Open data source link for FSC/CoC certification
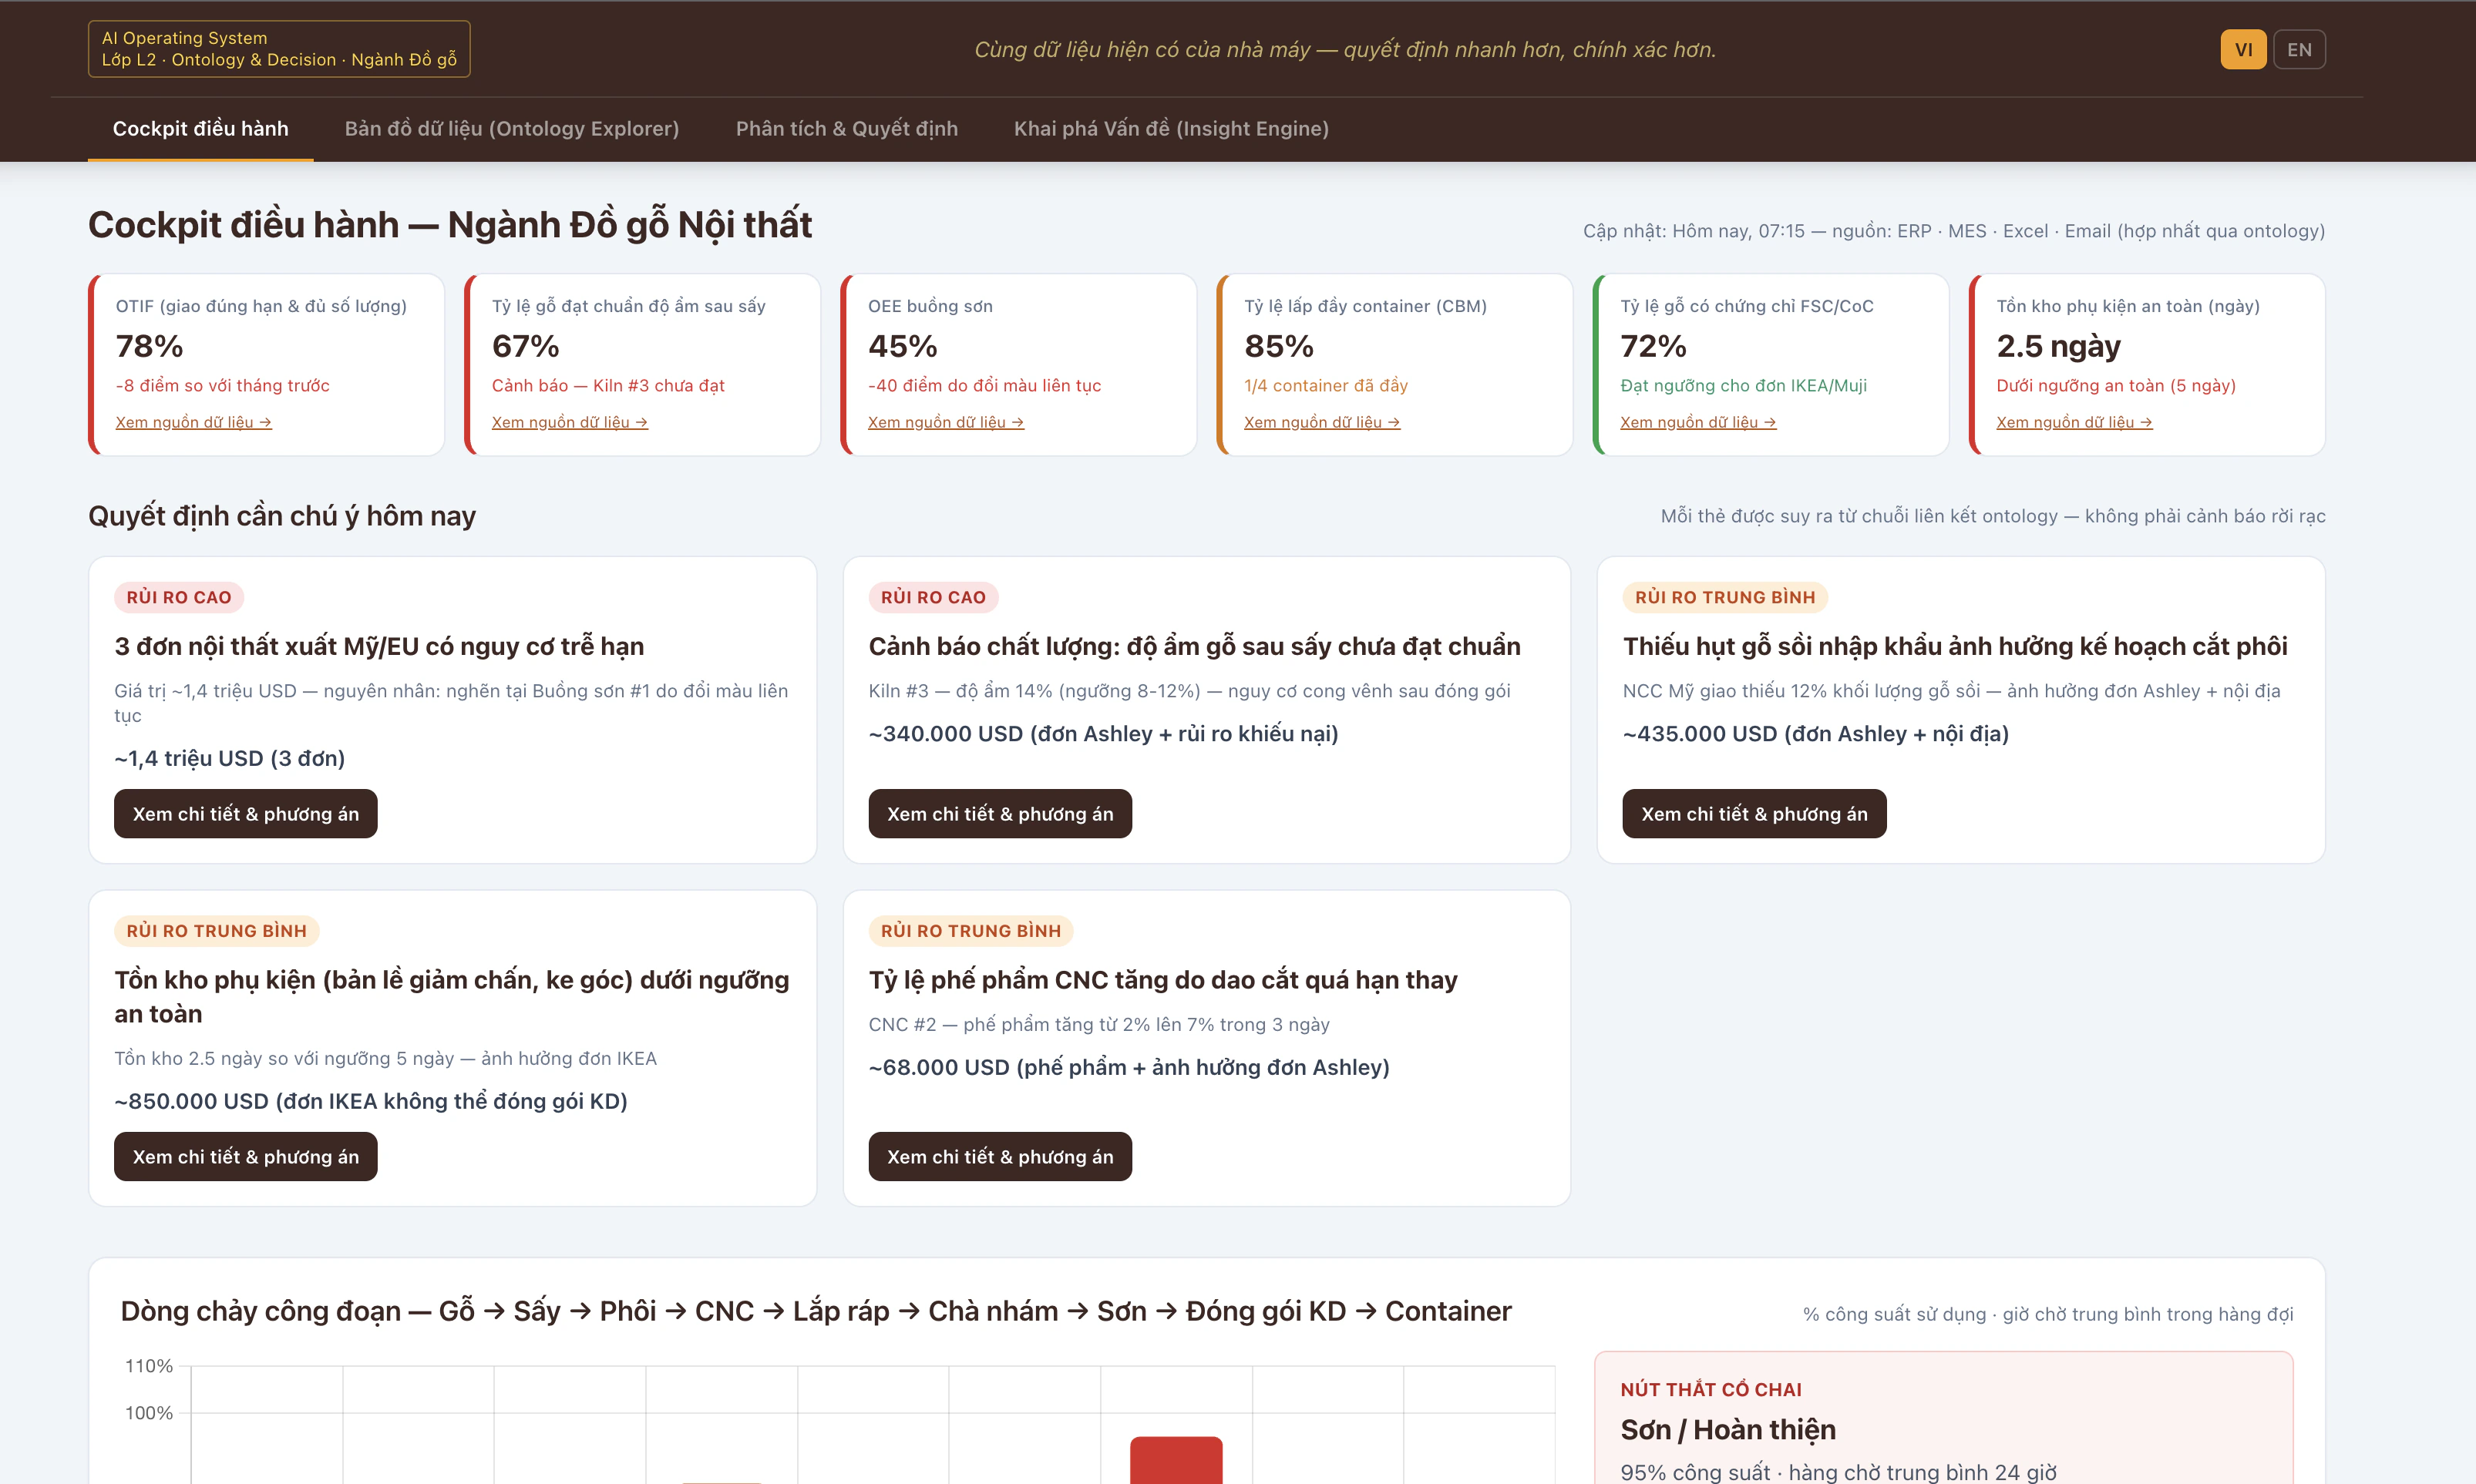 (1697, 422)
